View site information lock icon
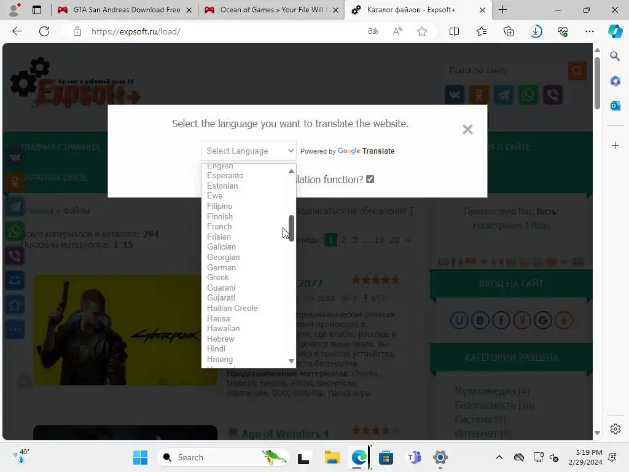 [x=77, y=31]
